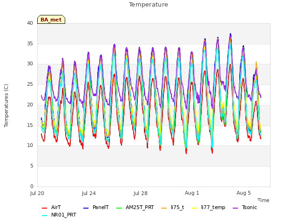This screenshot has height=224, width=298.
Task: Click the green AM25T_PRT color swatch
Action: coord(119,208)
